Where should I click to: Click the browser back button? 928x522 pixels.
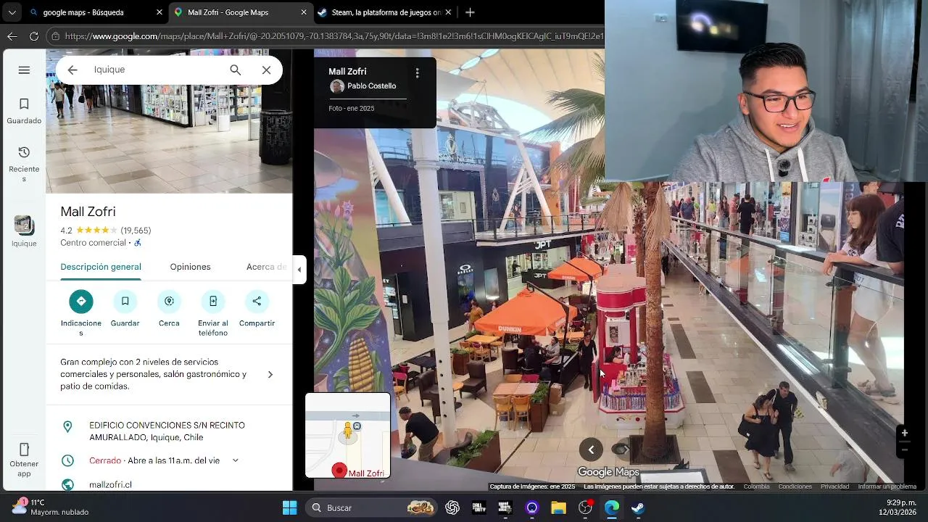(12, 36)
